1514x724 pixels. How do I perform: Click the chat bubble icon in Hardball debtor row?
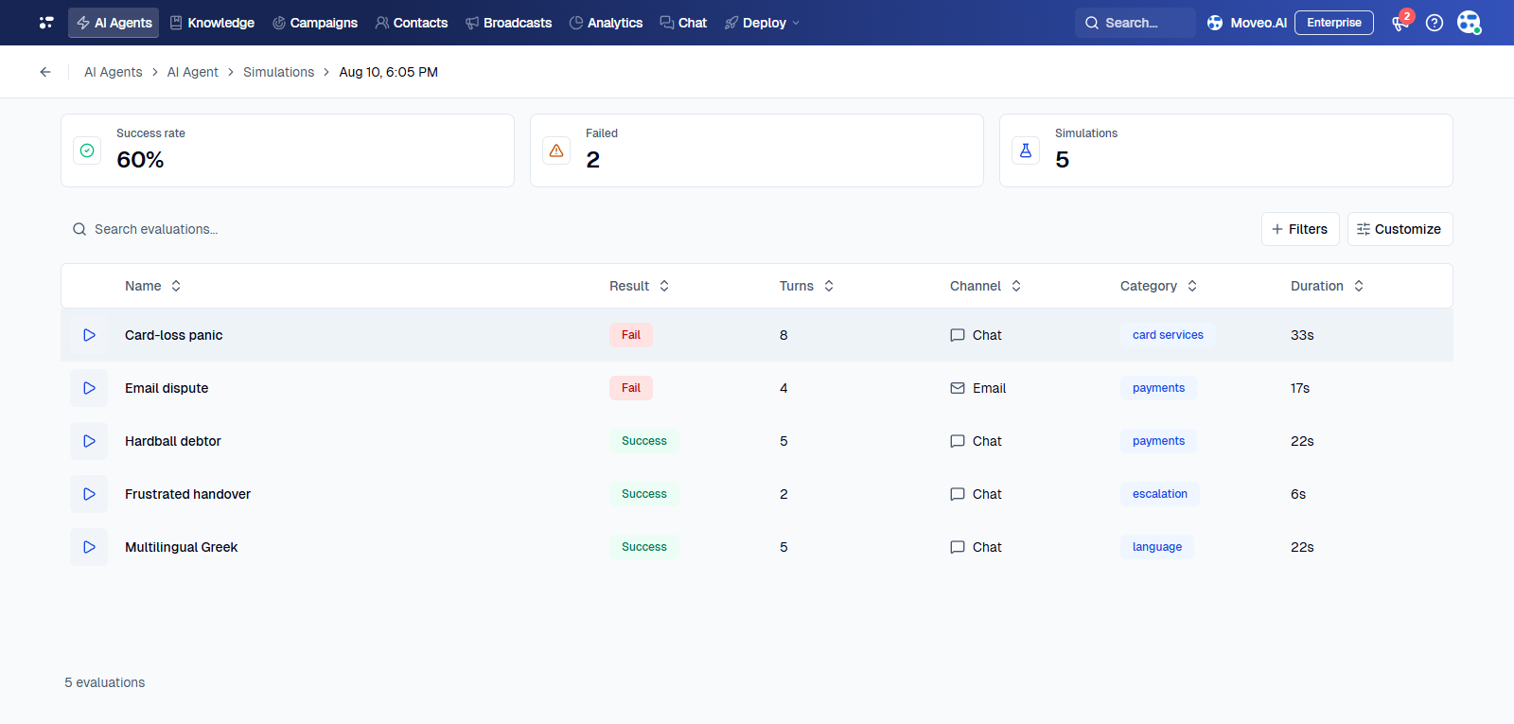[x=958, y=441]
